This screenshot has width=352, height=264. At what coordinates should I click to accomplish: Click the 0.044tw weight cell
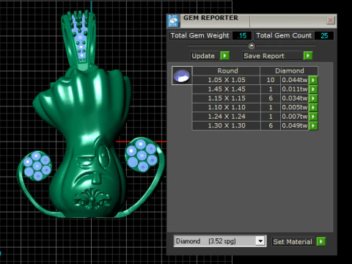(x=295, y=80)
